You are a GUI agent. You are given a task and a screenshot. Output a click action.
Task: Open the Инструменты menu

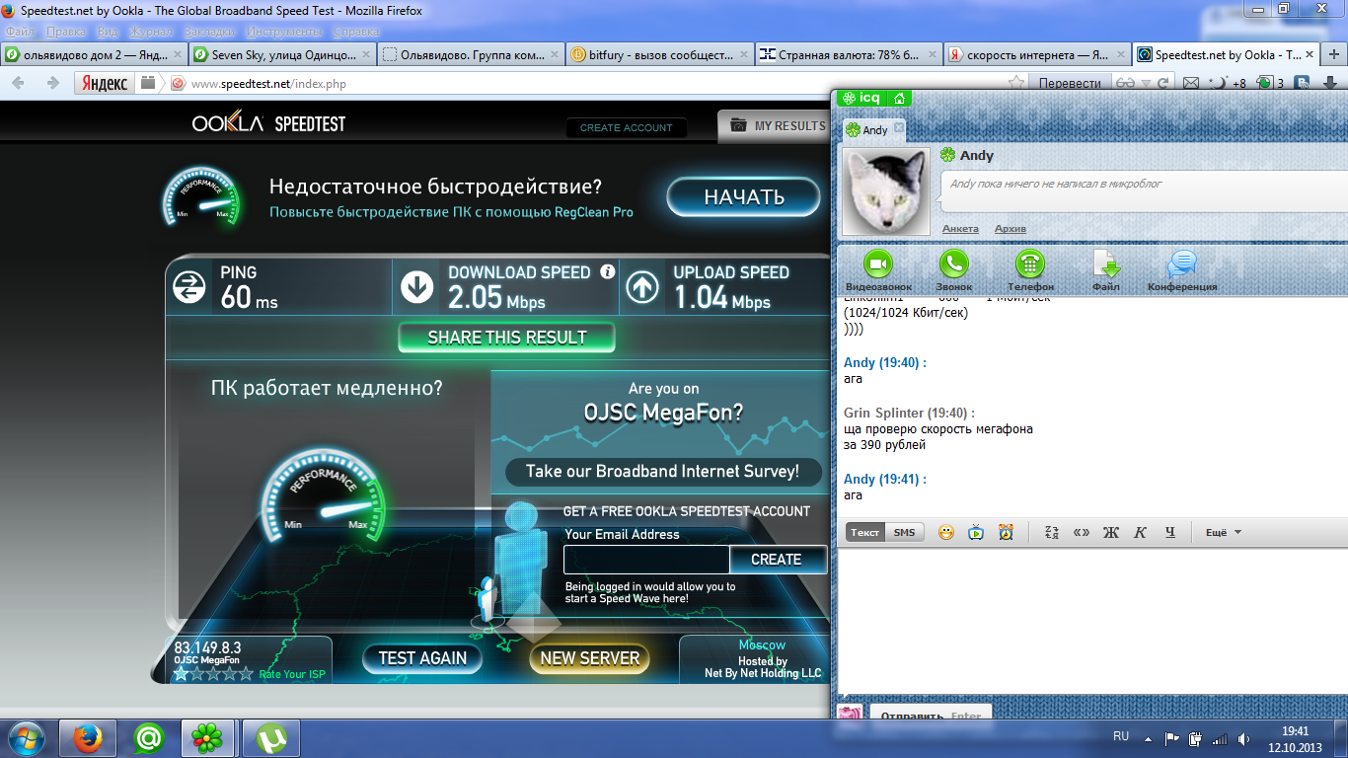282,31
